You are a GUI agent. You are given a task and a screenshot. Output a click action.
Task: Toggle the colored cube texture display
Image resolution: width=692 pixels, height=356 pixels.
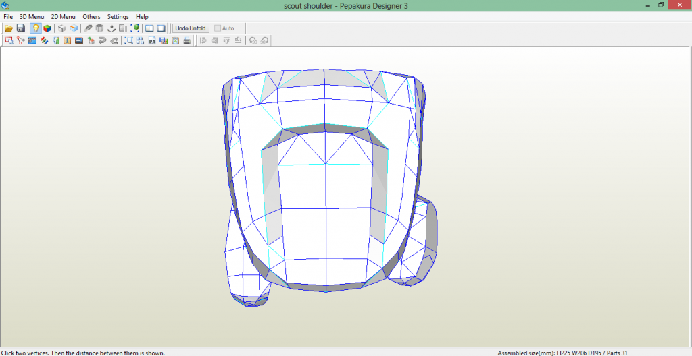click(x=47, y=28)
